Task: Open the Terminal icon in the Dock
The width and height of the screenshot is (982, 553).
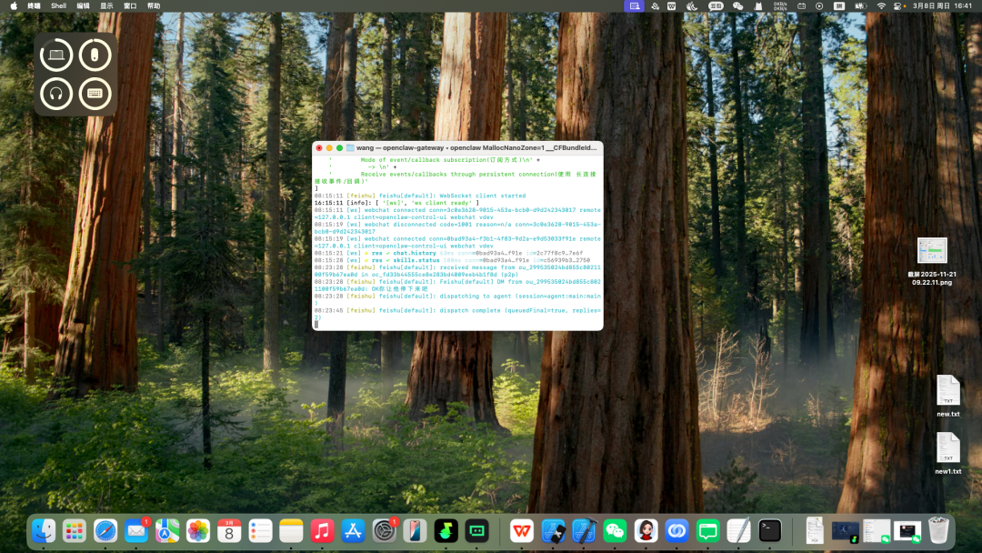Action: pos(770,531)
